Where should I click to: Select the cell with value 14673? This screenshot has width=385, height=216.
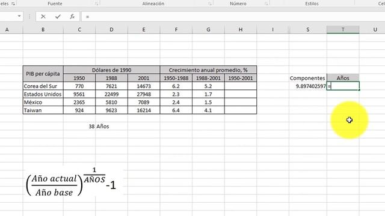[x=144, y=86]
